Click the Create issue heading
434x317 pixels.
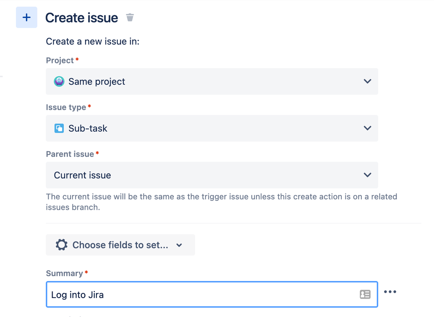click(82, 18)
